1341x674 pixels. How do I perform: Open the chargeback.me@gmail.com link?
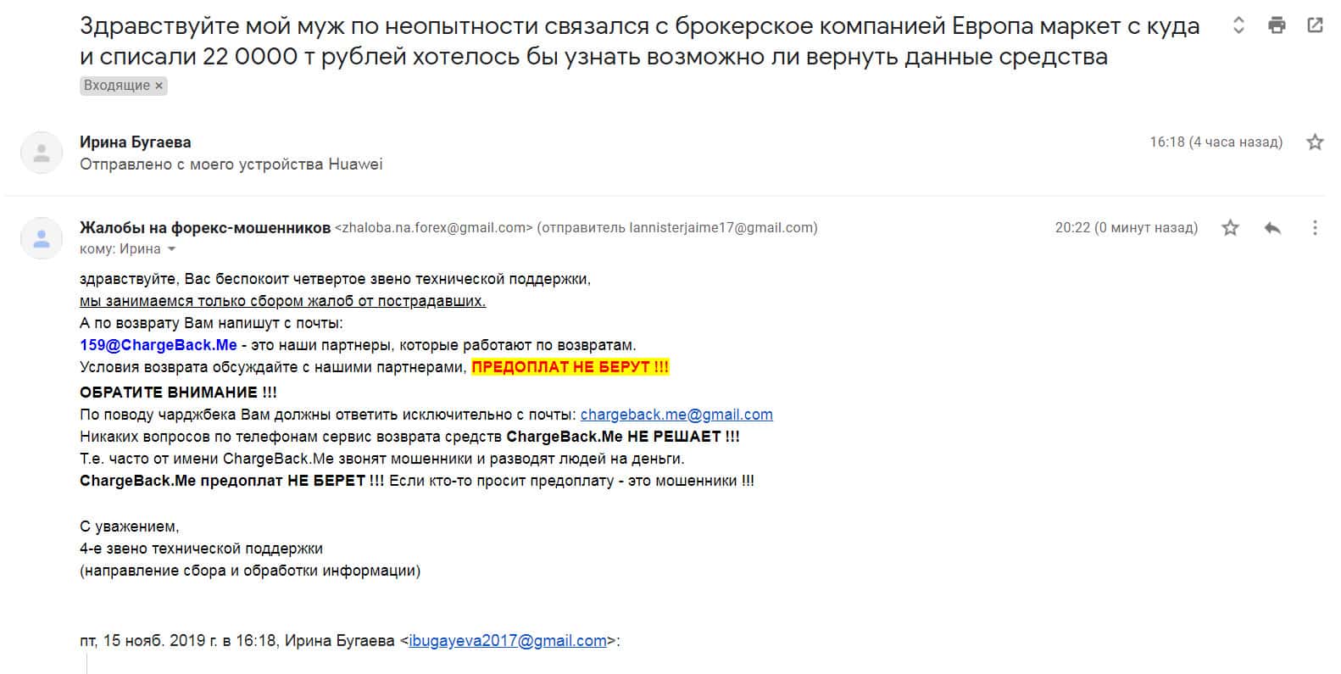[x=676, y=415]
